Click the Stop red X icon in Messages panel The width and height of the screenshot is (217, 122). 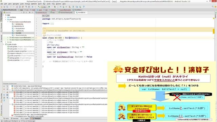coord(4,89)
